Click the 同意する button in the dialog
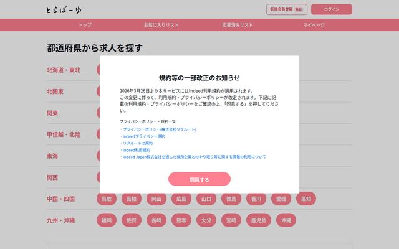This screenshot has width=399, height=249. pyautogui.click(x=199, y=179)
